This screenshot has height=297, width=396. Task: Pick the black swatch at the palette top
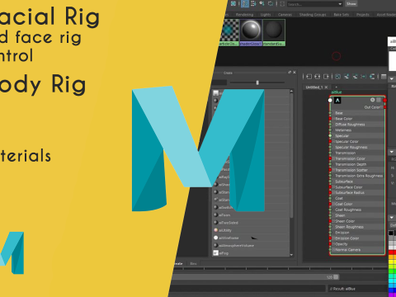[x=391, y=233]
